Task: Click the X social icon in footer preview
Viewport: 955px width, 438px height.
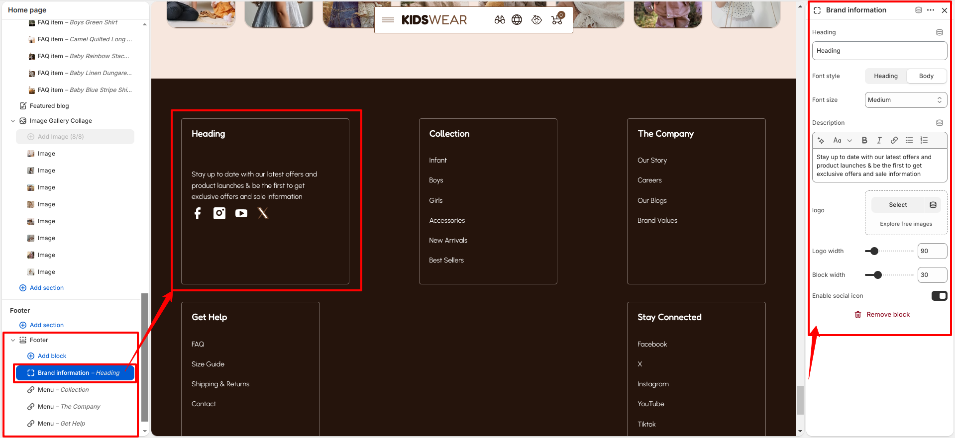Action: (x=263, y=213)
